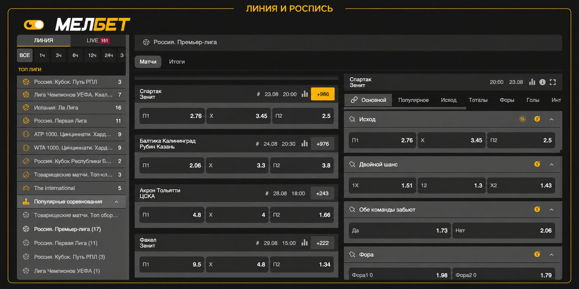Open Россия. Первая Лига (11) in popular list
579x289 pixels.
point(71,243)
